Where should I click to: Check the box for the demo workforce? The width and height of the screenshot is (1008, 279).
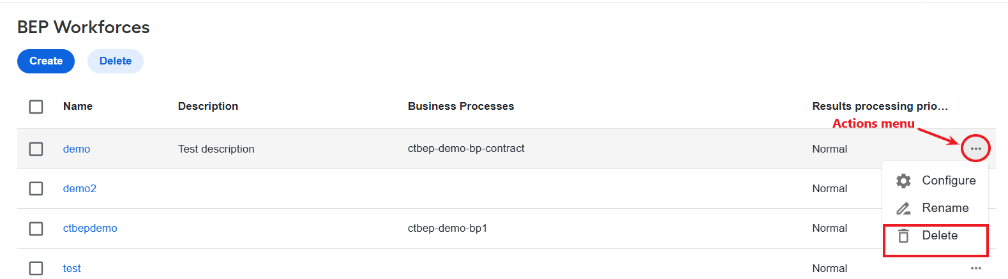(x=36, y=149)
